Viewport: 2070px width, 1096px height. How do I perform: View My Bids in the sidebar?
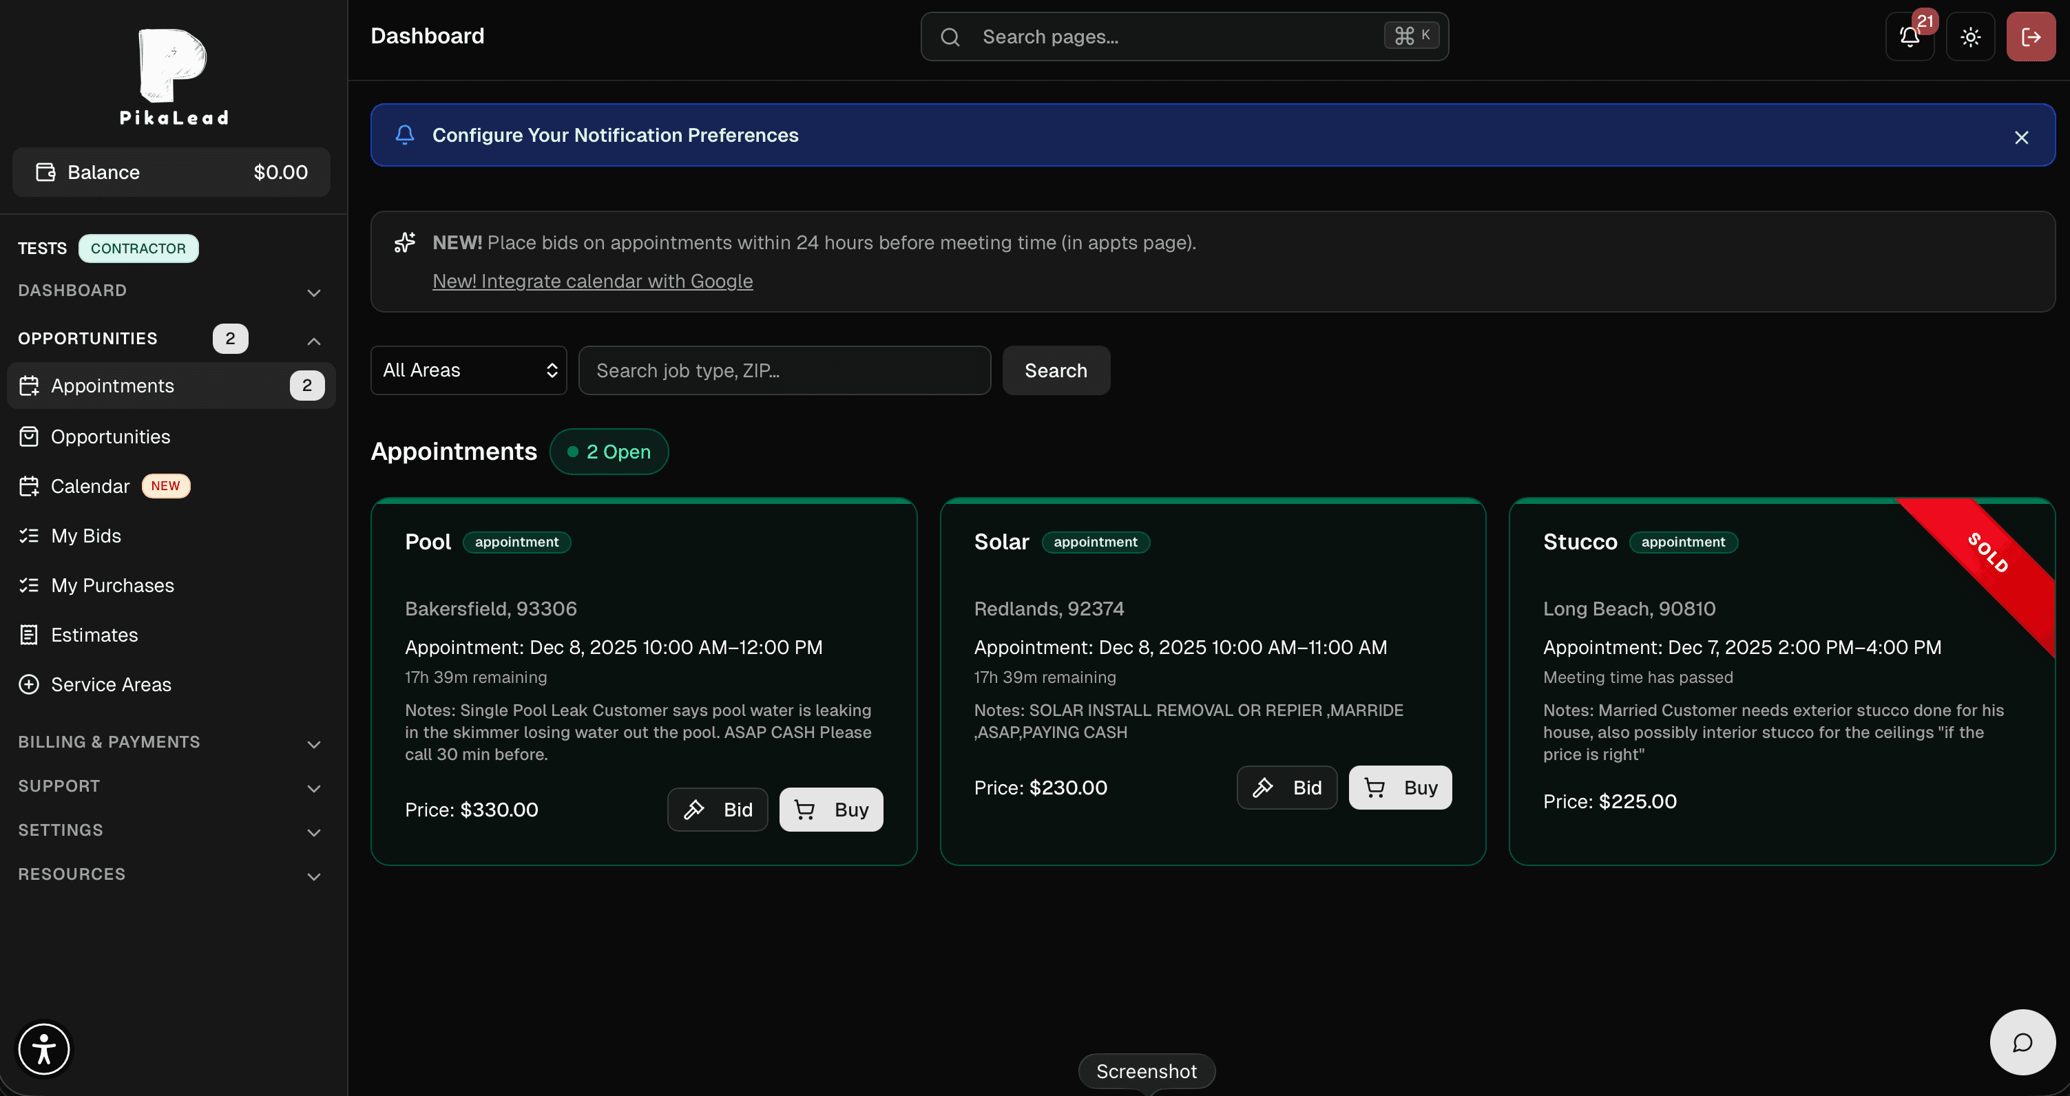click(86, 535)
